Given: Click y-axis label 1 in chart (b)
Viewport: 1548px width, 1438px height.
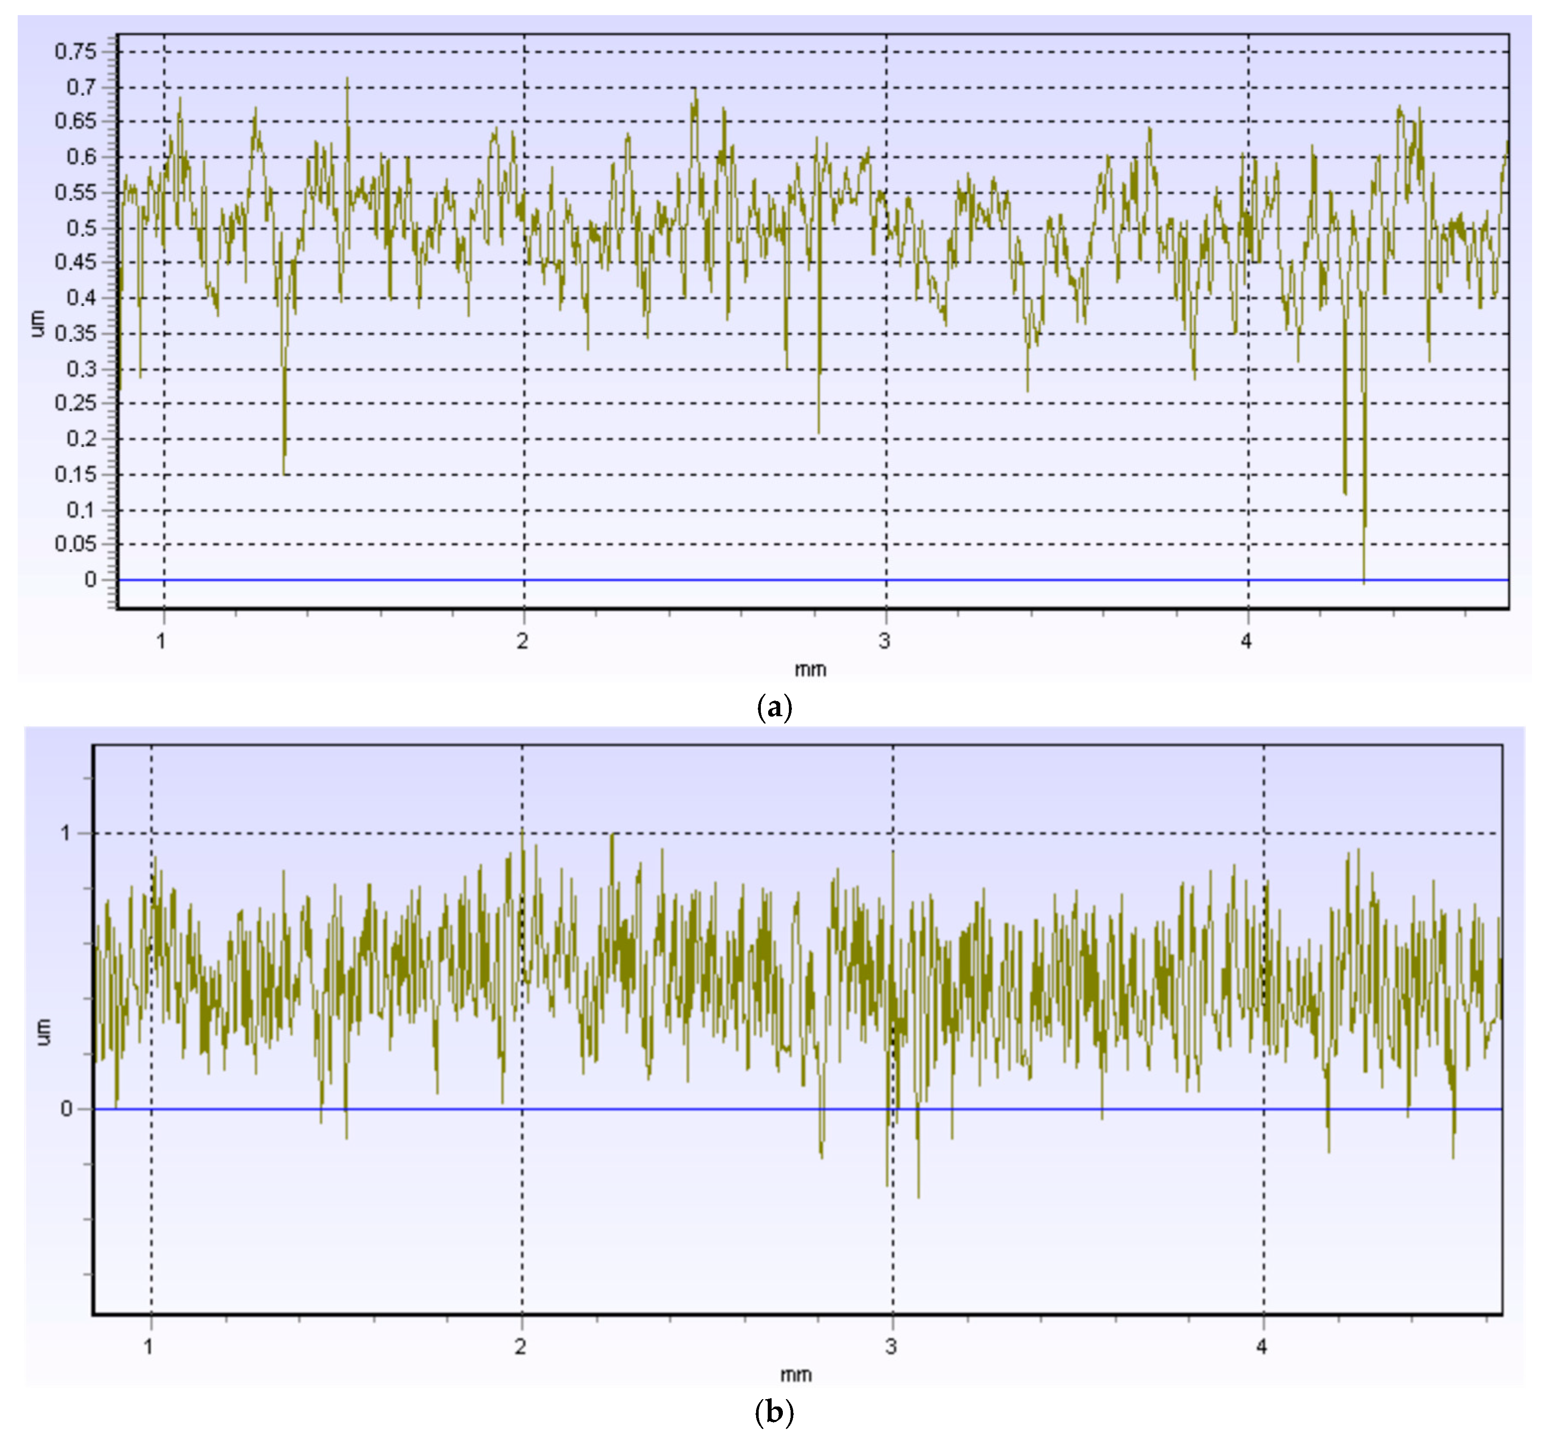Looking at the screenshot, I should point(65,833).
